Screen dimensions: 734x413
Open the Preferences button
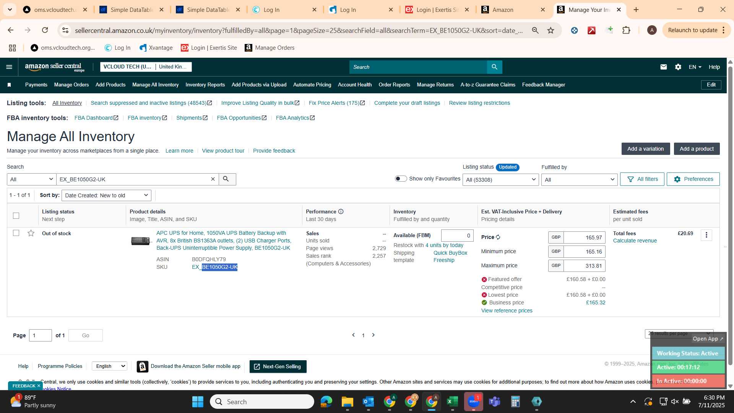tap(693, 179)
